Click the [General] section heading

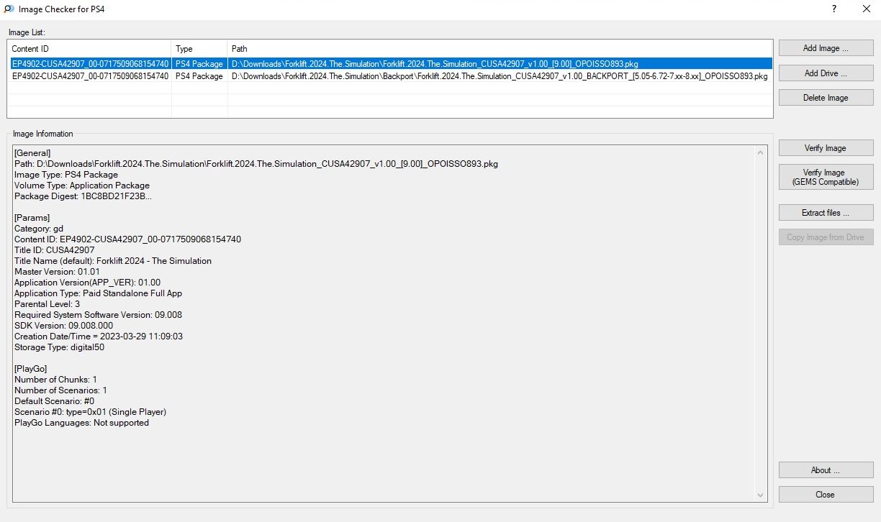click(x=32, y=153)
